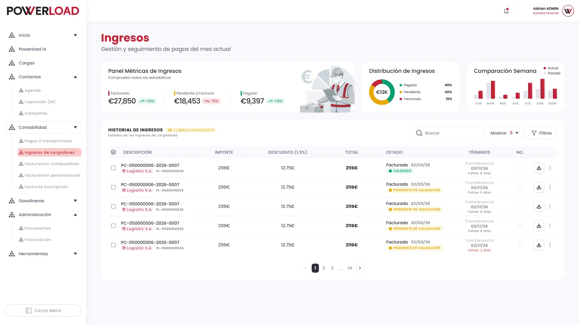The height and width of the screenshot is (325, 579).
Task: Open the notifications bell
Action: click(506, 11)
